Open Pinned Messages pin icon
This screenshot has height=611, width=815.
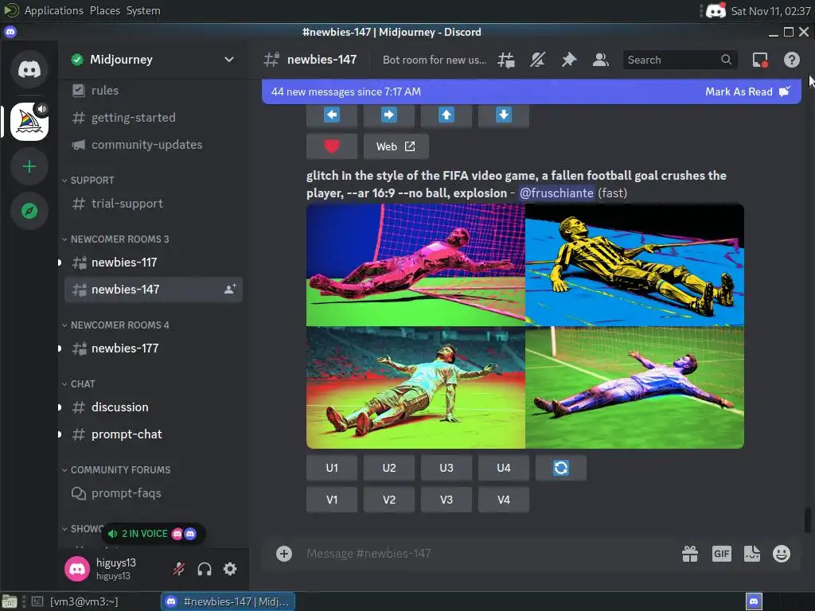point(569,60)
